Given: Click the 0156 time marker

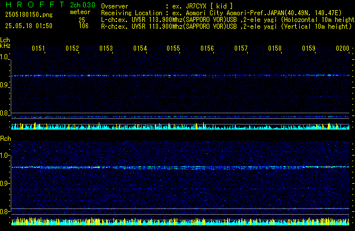Looking at the screenshot, I should (207, 48).
